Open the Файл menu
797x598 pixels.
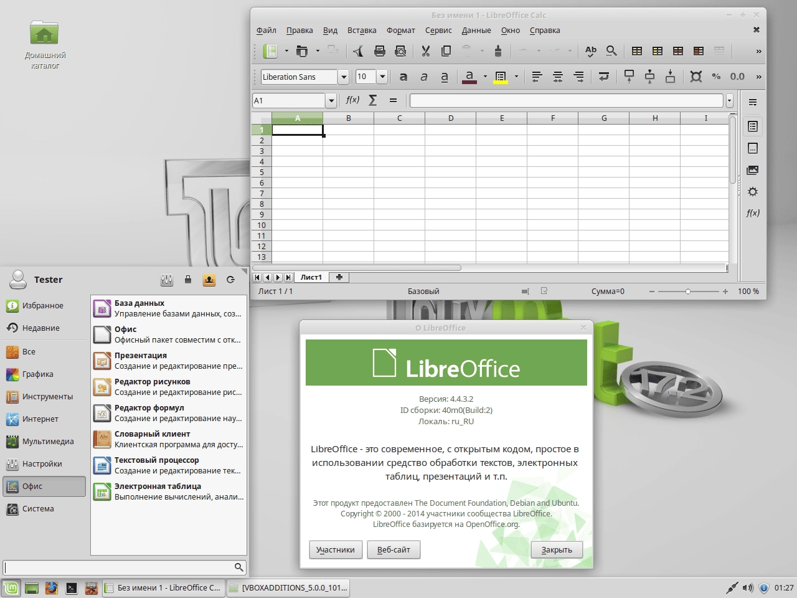[x=266, y=30]
